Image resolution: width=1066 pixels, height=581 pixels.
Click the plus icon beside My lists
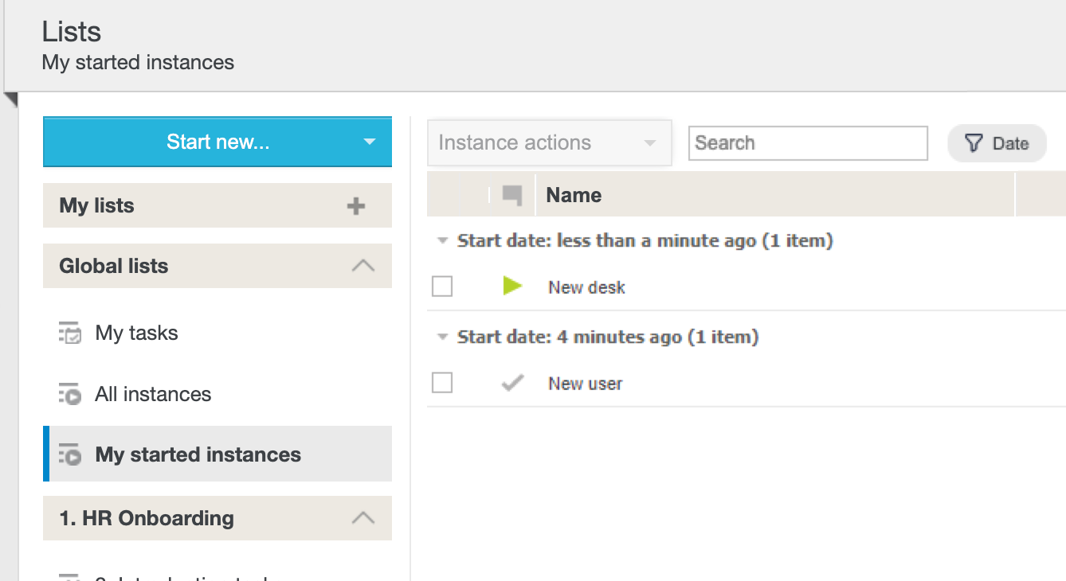pyautogui.click(x=355, y=206)
